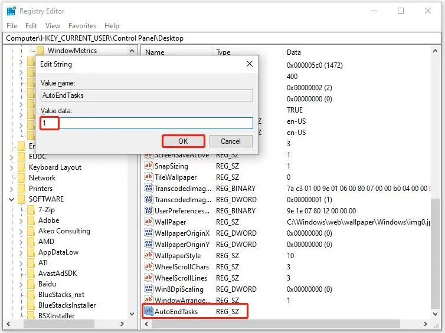Click the Value name field showing AutoEndTasks
The height and width of the screenshot is (333, 445).
(x=147, y=95)
